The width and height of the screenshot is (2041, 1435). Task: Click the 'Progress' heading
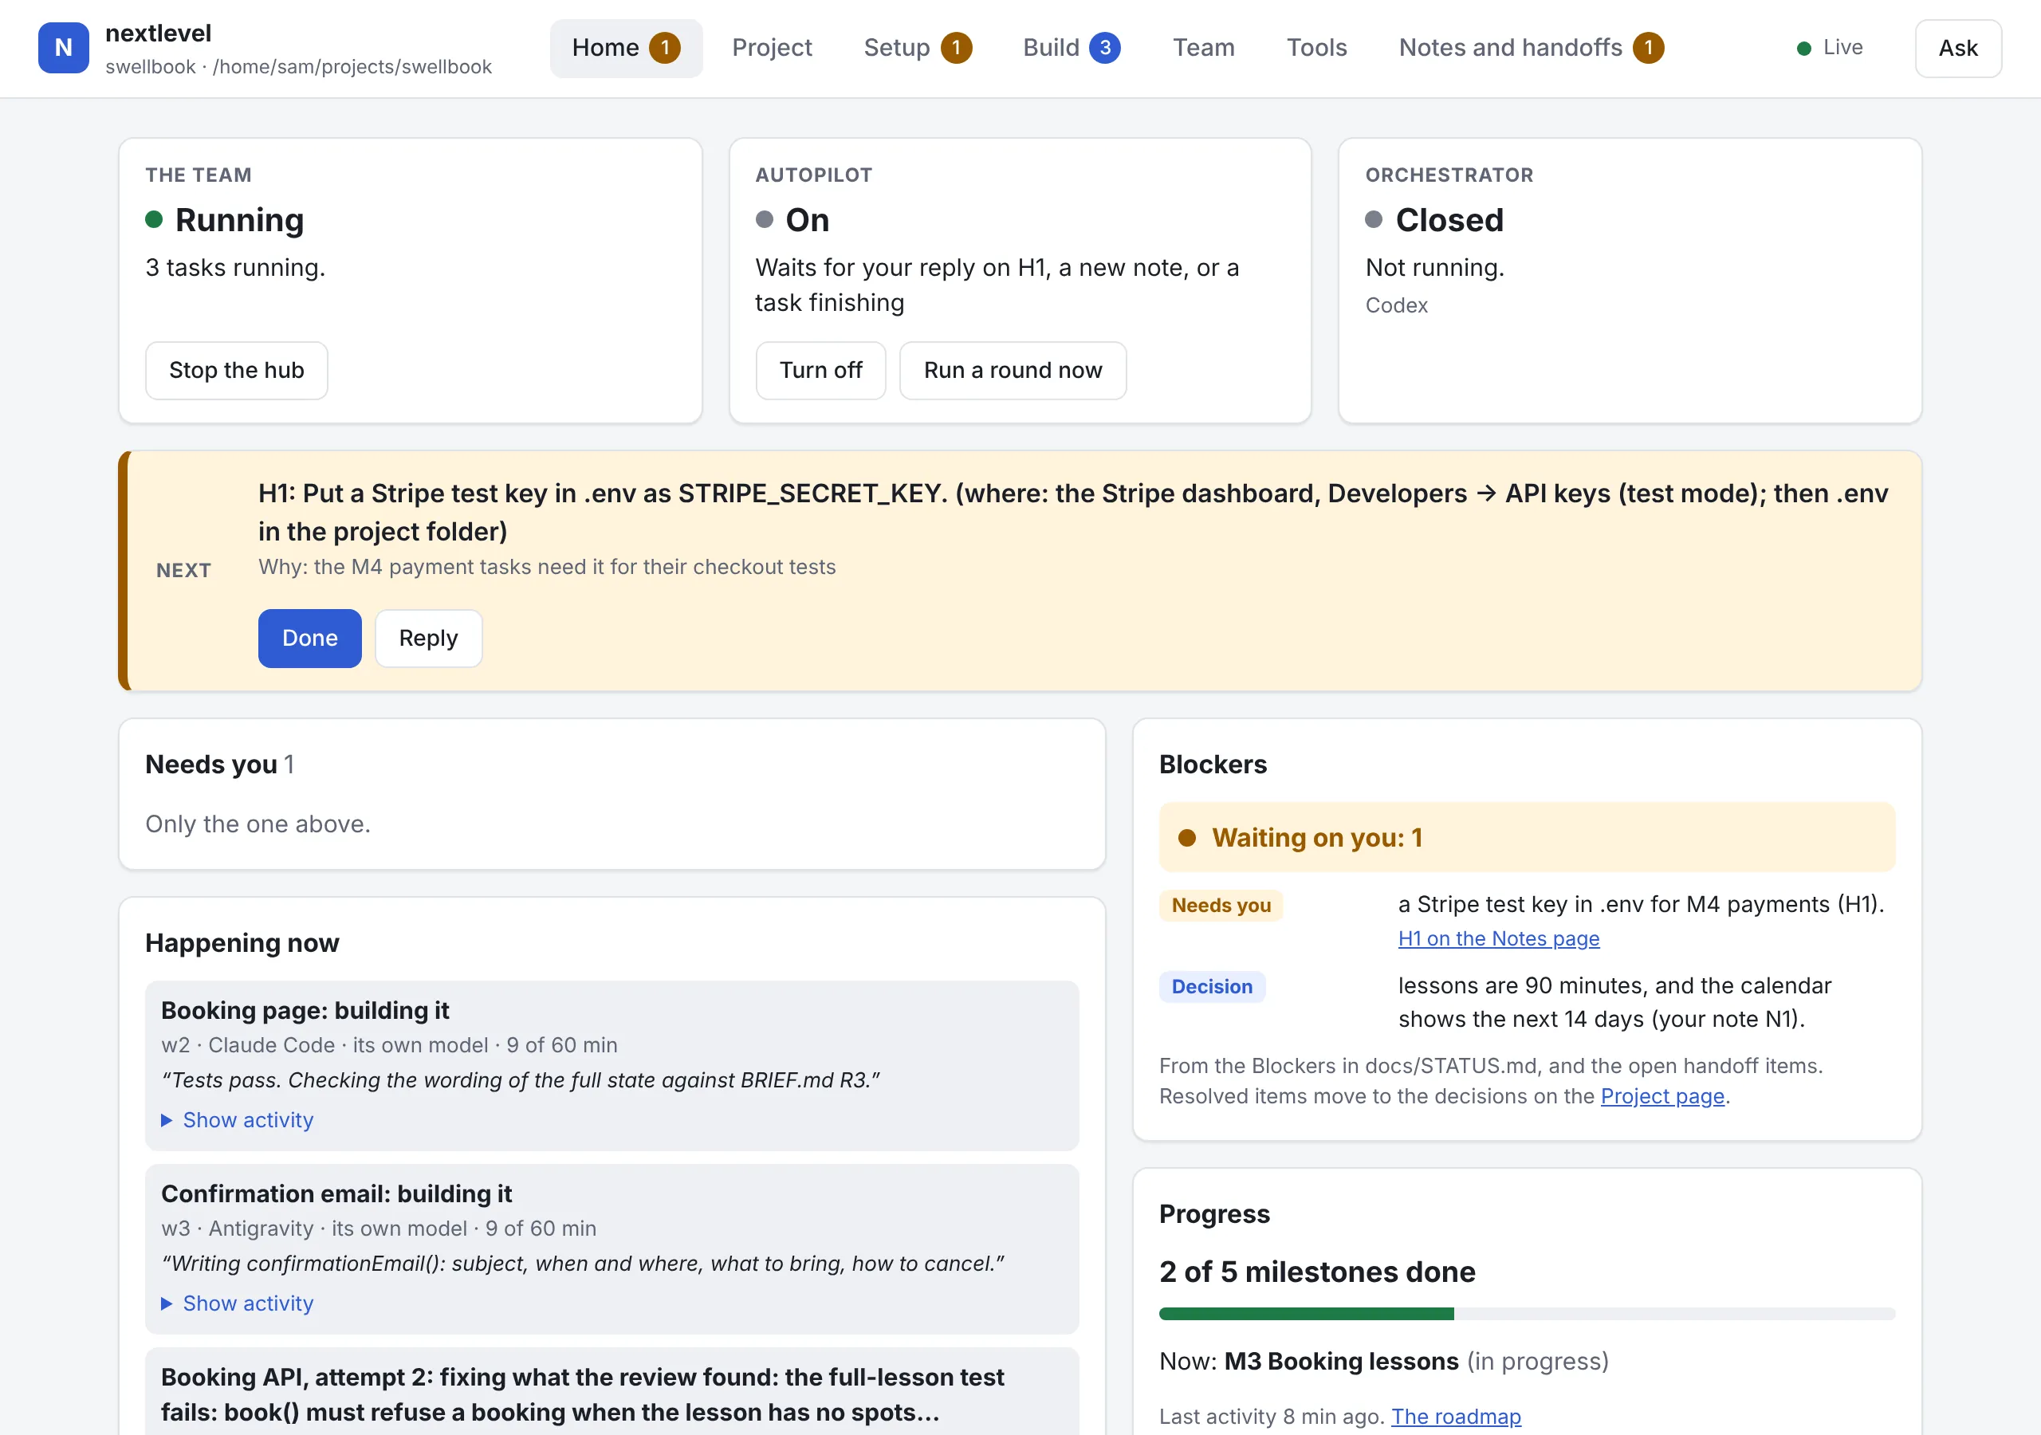pos(1214,1214)
